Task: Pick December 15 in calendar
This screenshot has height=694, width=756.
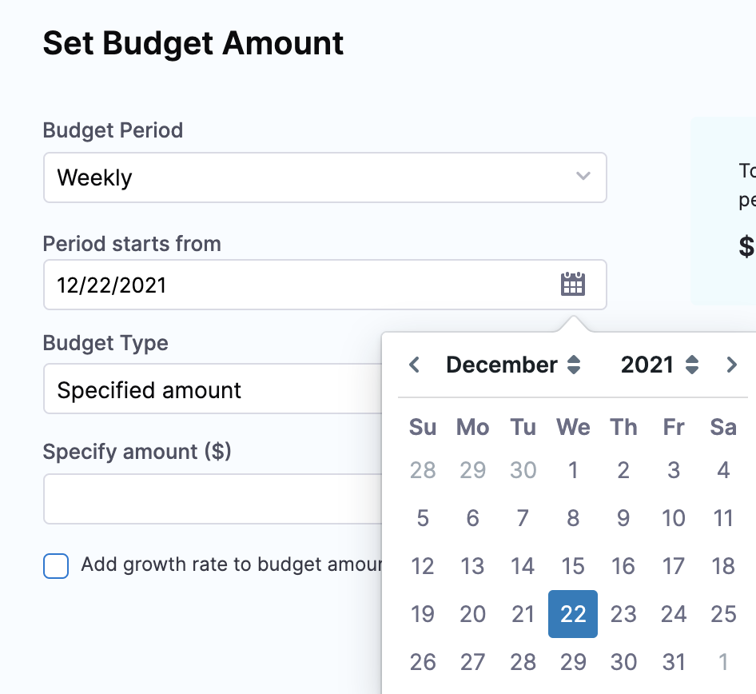Action: (x=573, y=566)
